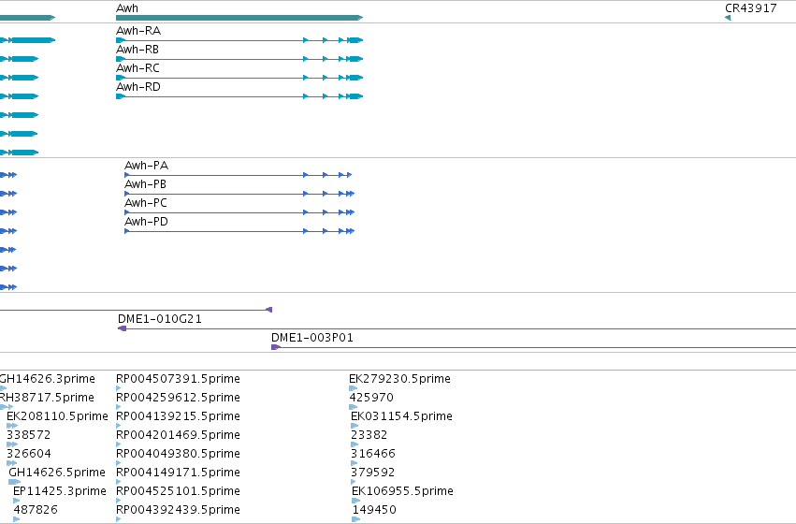Click the EK279230.5prime feature label
Screen dimensions: 796x524
pyautogui.click(x=399, y=379)
